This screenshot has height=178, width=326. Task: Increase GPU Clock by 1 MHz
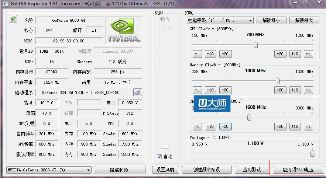(x=308, y=54)
